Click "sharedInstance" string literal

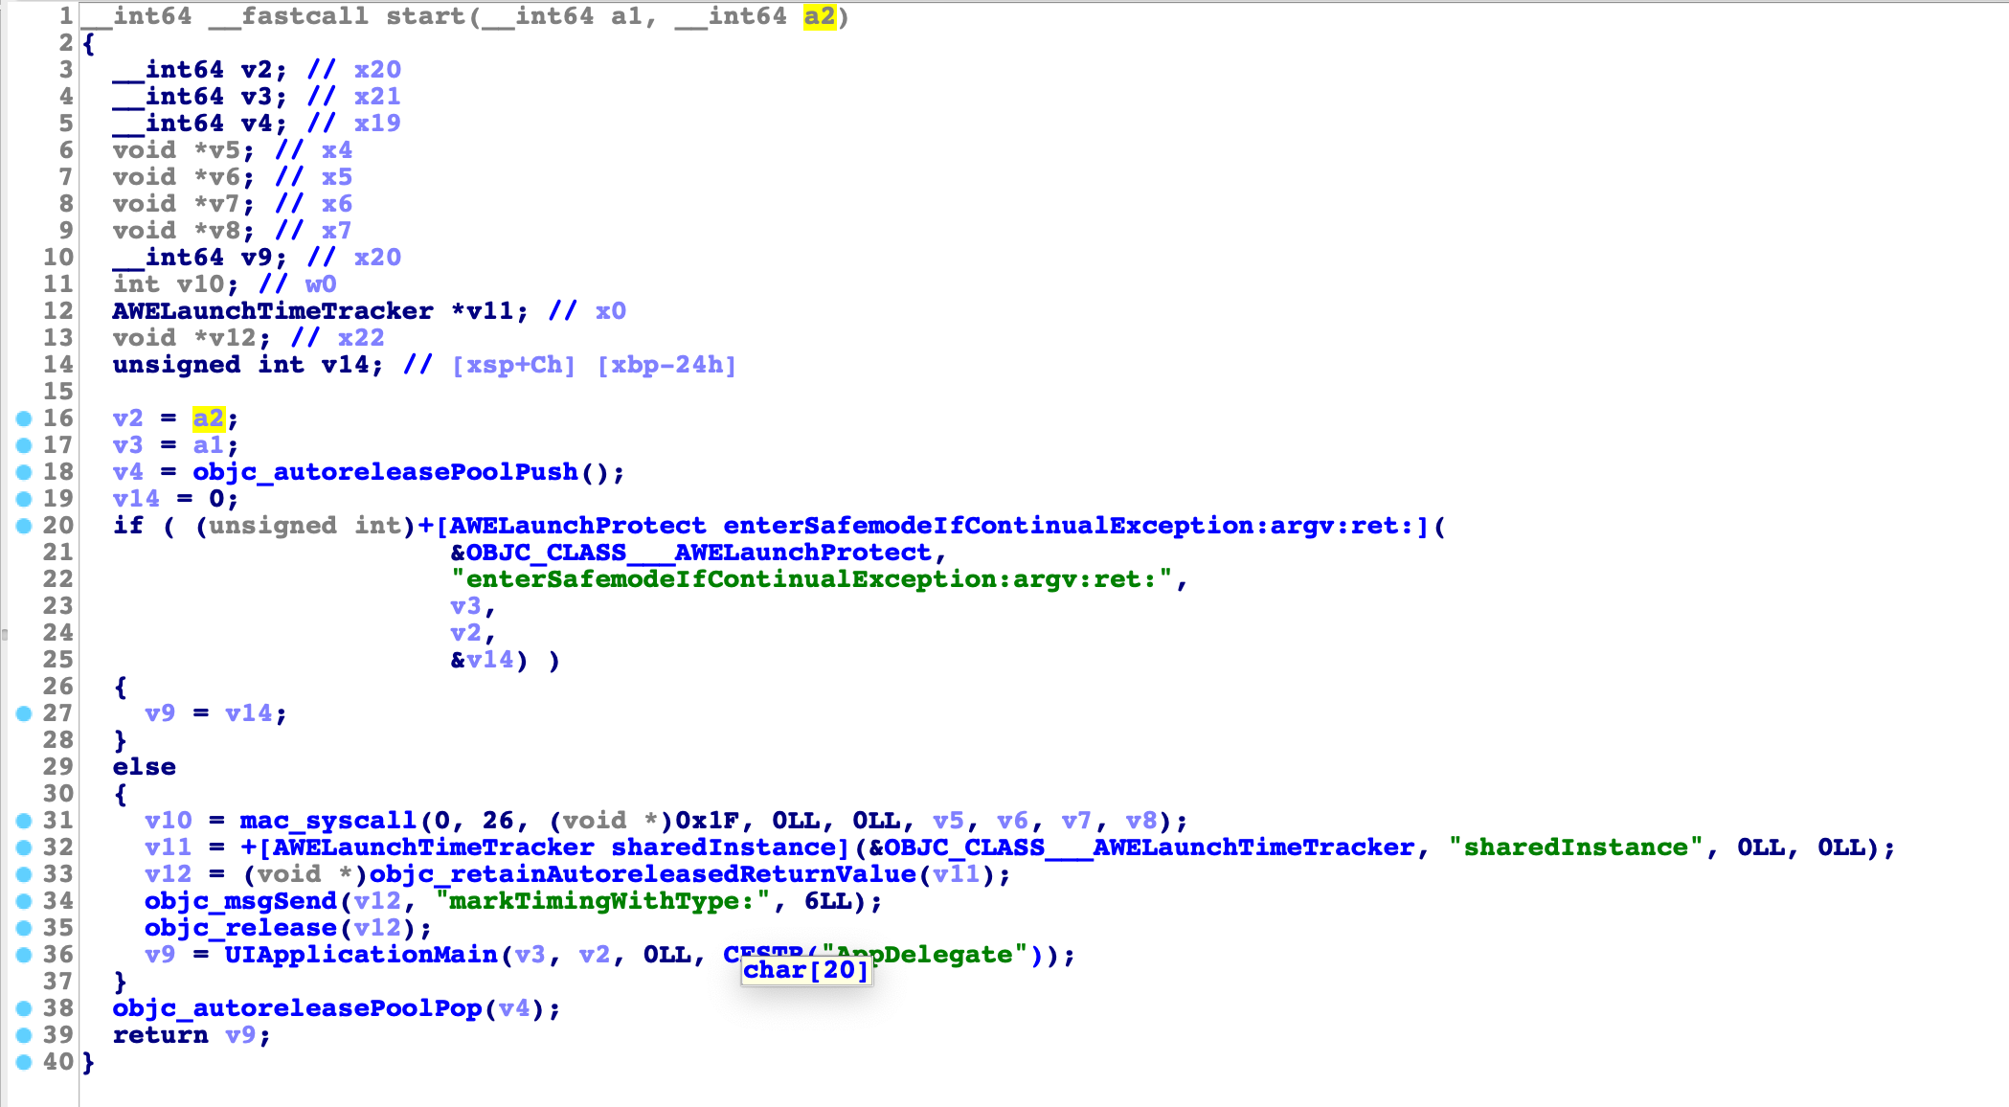point(1575,847)
